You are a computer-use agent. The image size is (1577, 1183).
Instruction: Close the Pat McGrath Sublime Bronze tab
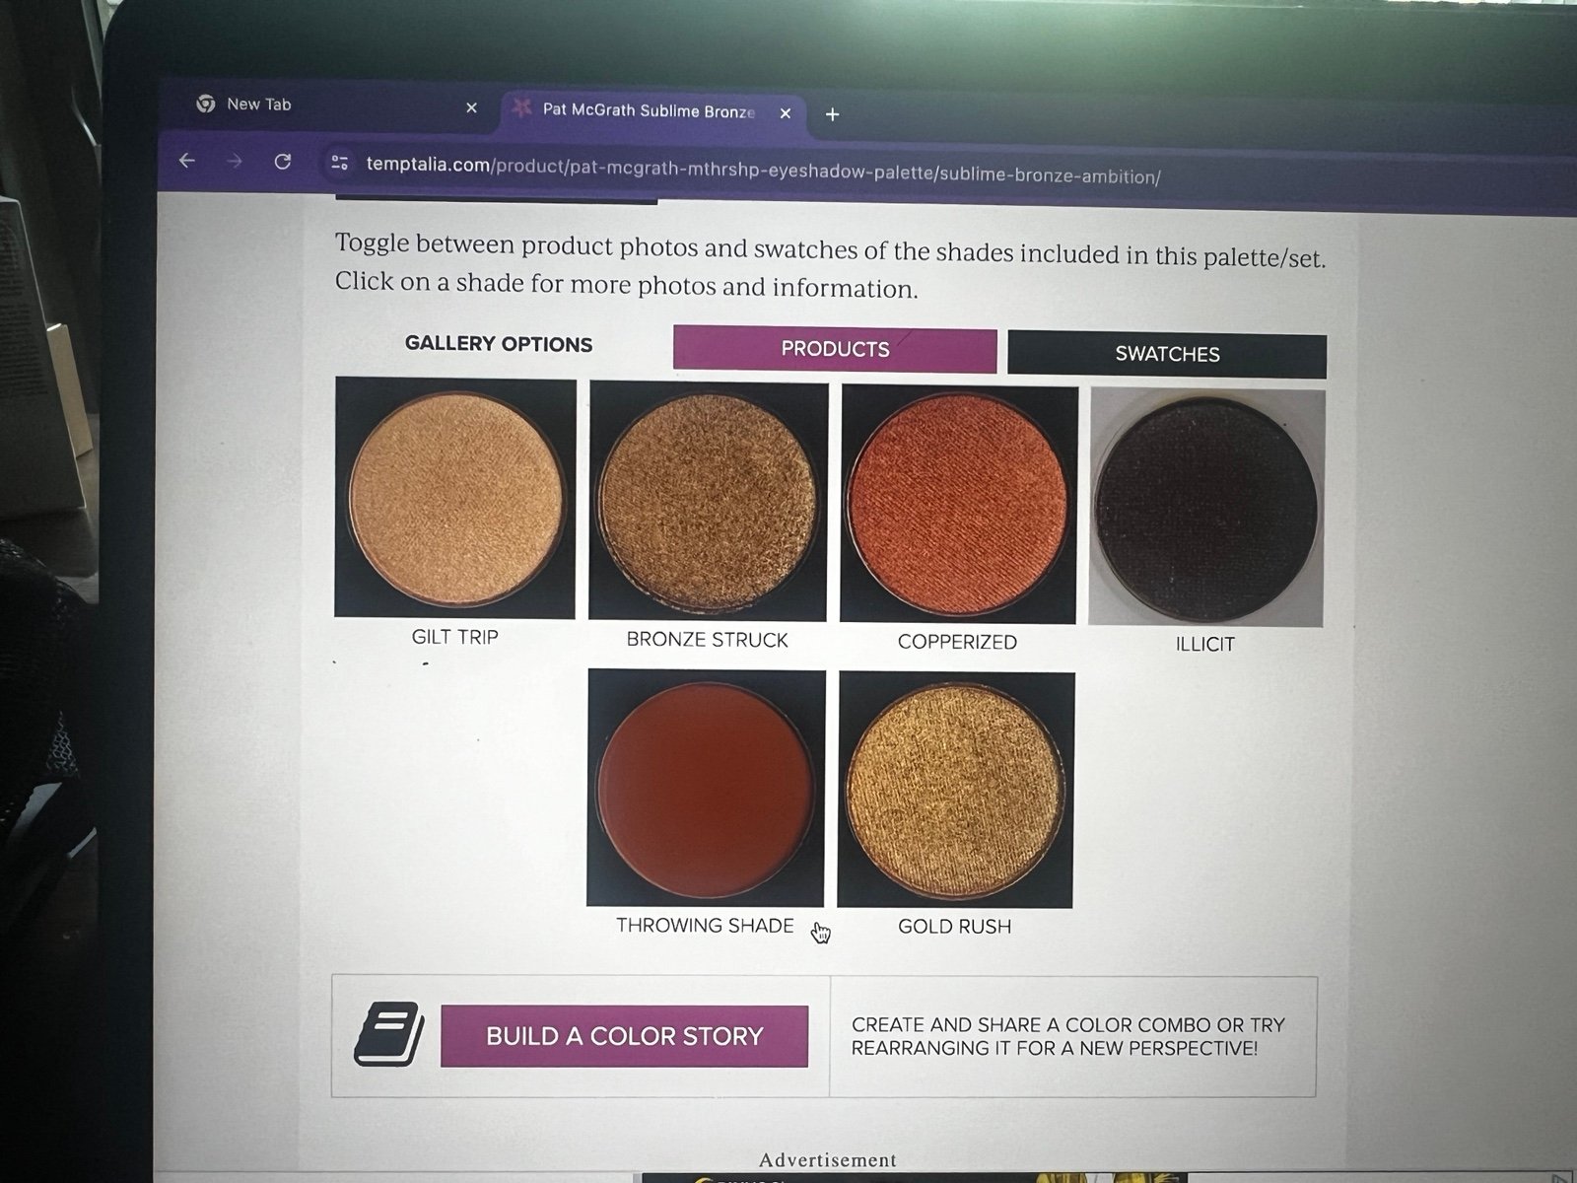coord(786,113)
